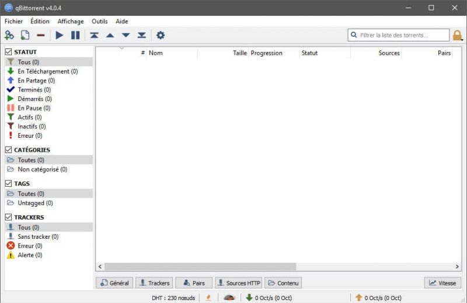This screenshot has height=303, width=467.
Task: Click the padlock lock icon
Action: [x=457, y=36]
